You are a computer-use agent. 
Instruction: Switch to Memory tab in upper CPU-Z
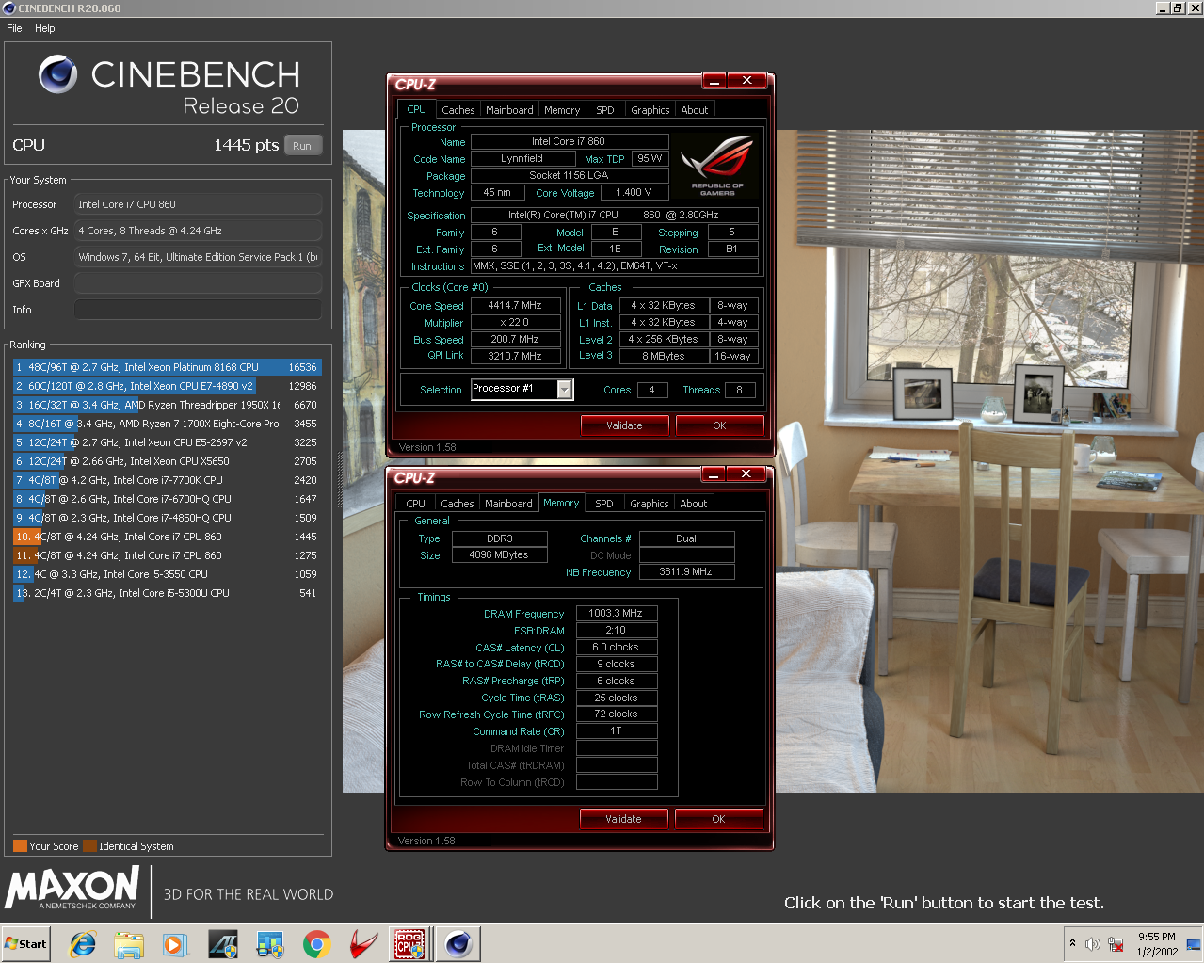point(562,110)
